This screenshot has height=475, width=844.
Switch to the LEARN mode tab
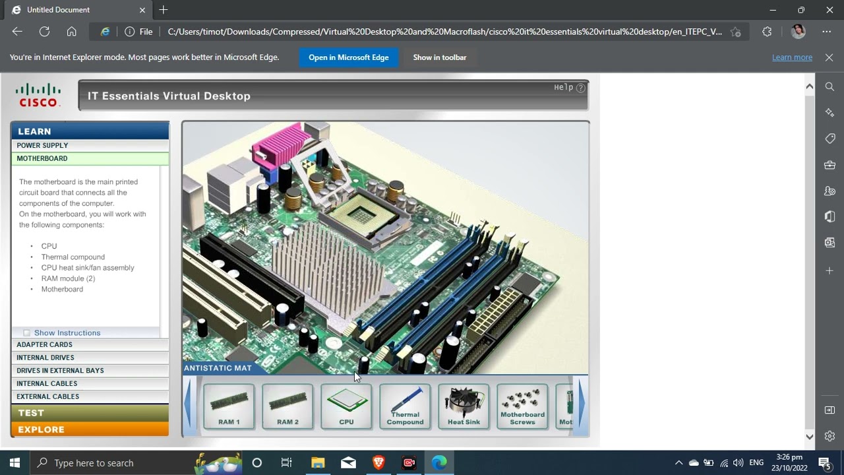click(90, 131)
